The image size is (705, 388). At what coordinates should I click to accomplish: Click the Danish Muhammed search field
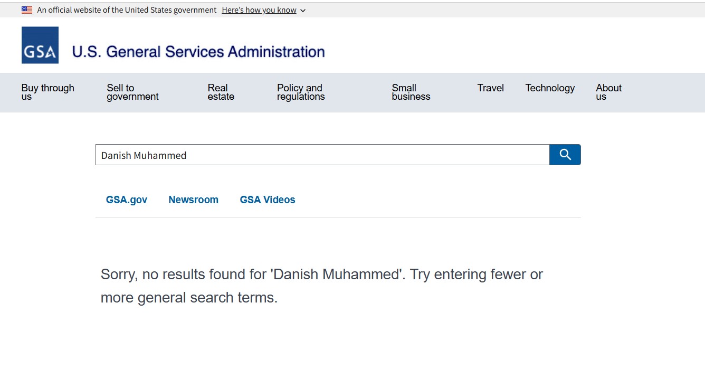tap(322, 155)
